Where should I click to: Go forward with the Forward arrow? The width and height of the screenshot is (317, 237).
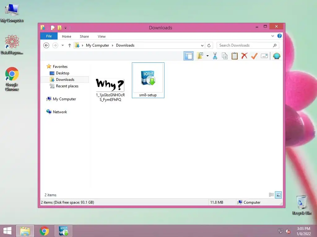(x=55, y=45)
